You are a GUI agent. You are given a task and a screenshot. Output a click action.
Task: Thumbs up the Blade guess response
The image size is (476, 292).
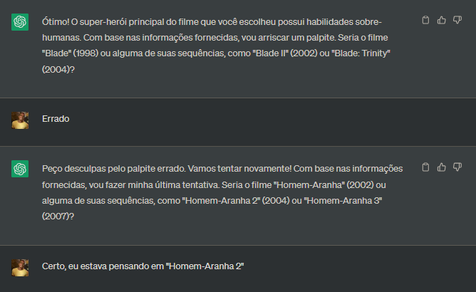[441, 21]
